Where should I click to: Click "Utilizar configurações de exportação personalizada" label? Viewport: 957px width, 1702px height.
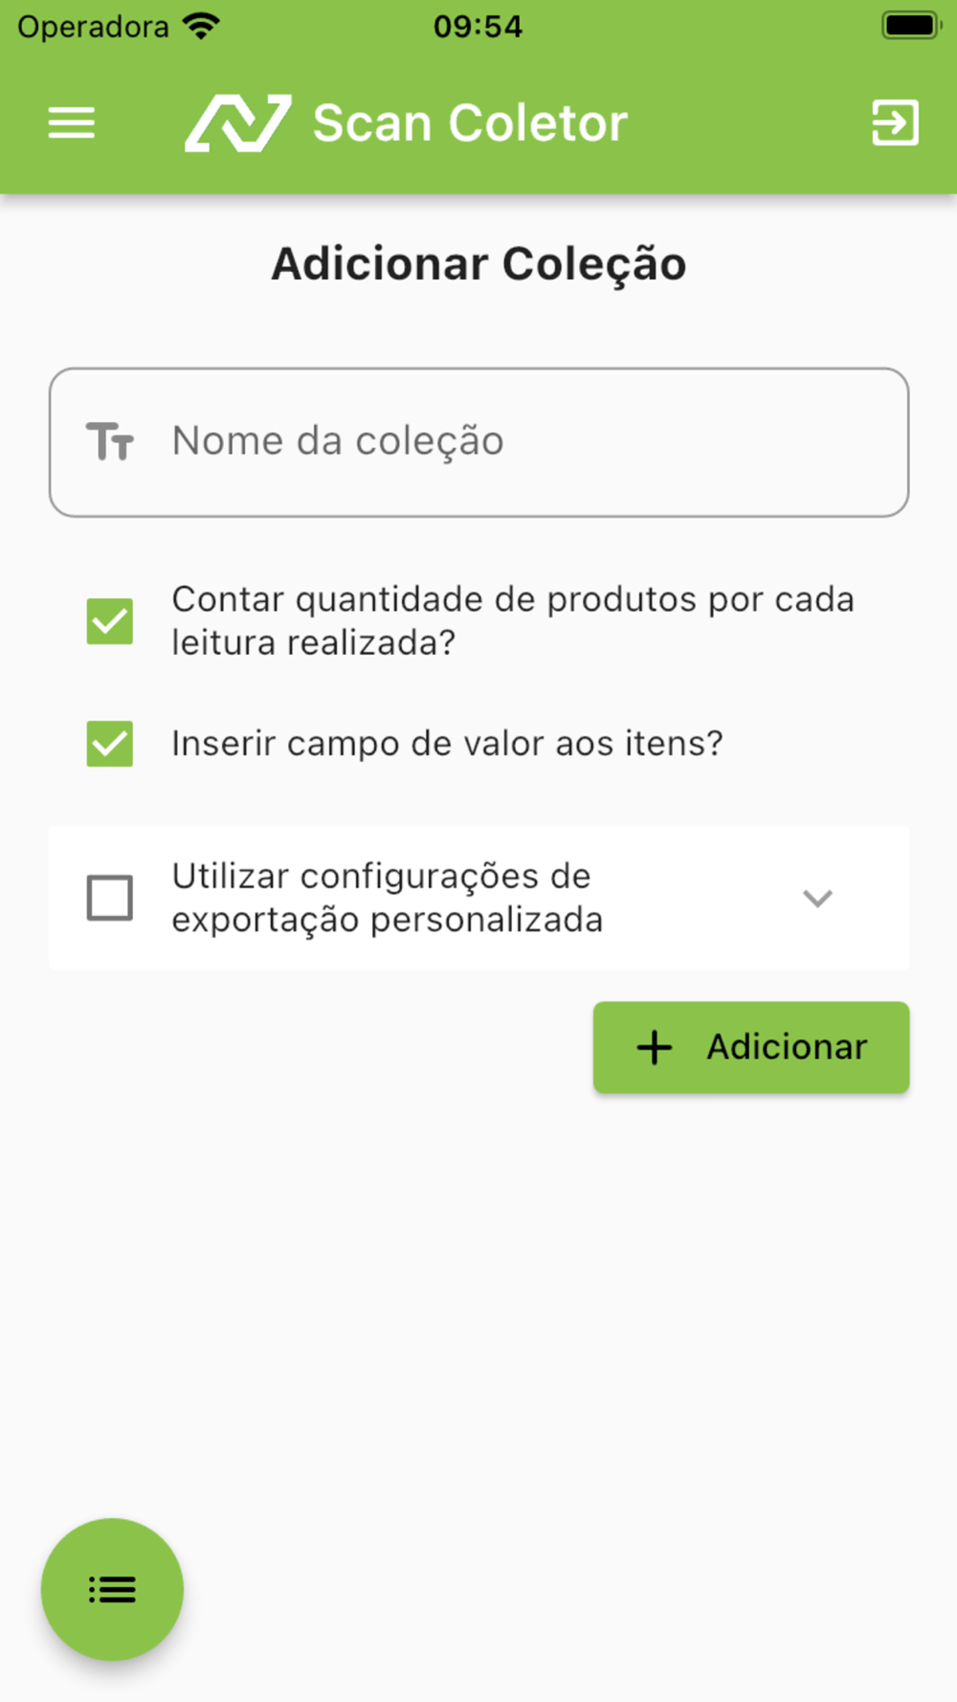[x=388, y=898]
